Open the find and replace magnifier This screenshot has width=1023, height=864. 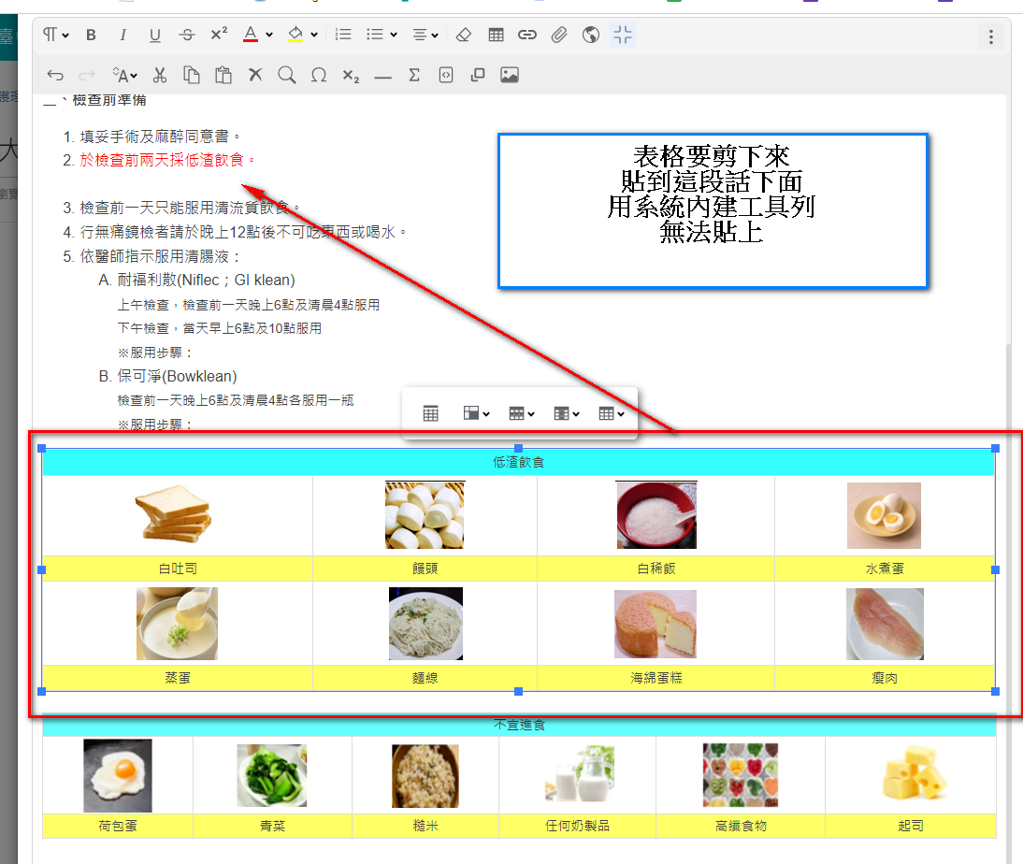pos(287,76)
